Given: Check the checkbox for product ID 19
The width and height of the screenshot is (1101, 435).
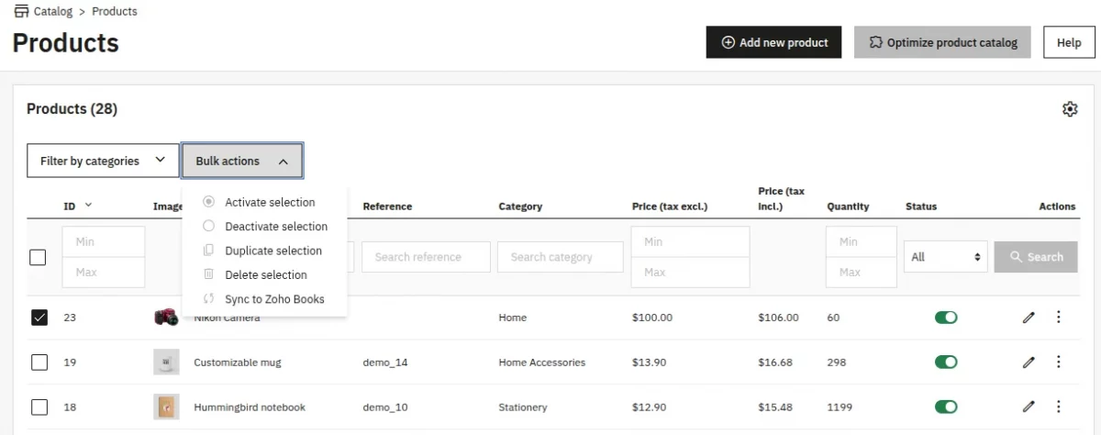Looking at the screenshot, I should tap(39, 362).
